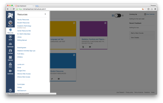The height and width of the screenshot is (103, 163).
Task: Click the browser back arrow
Action: 8,9
